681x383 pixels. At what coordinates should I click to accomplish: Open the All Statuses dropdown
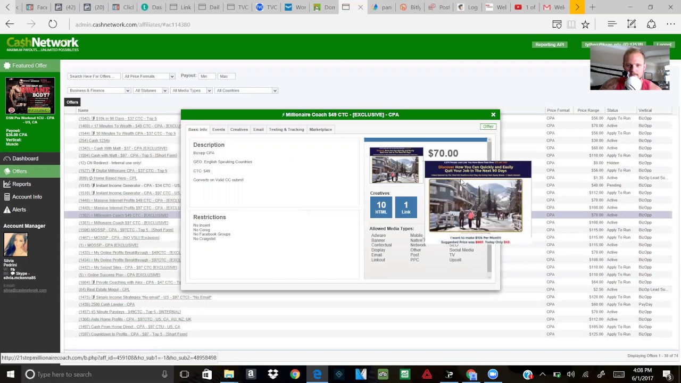[x=151, y=90]
